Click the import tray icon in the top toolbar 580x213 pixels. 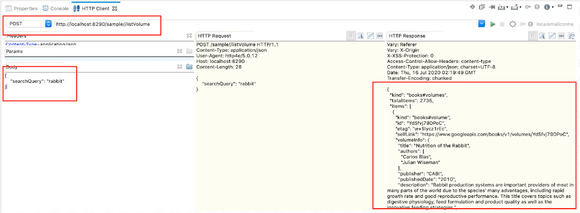coord(501,6)
